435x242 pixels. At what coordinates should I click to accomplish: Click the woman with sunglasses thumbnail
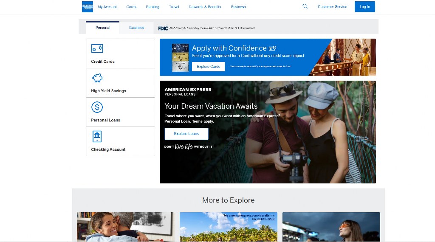(x=331, y=227)
